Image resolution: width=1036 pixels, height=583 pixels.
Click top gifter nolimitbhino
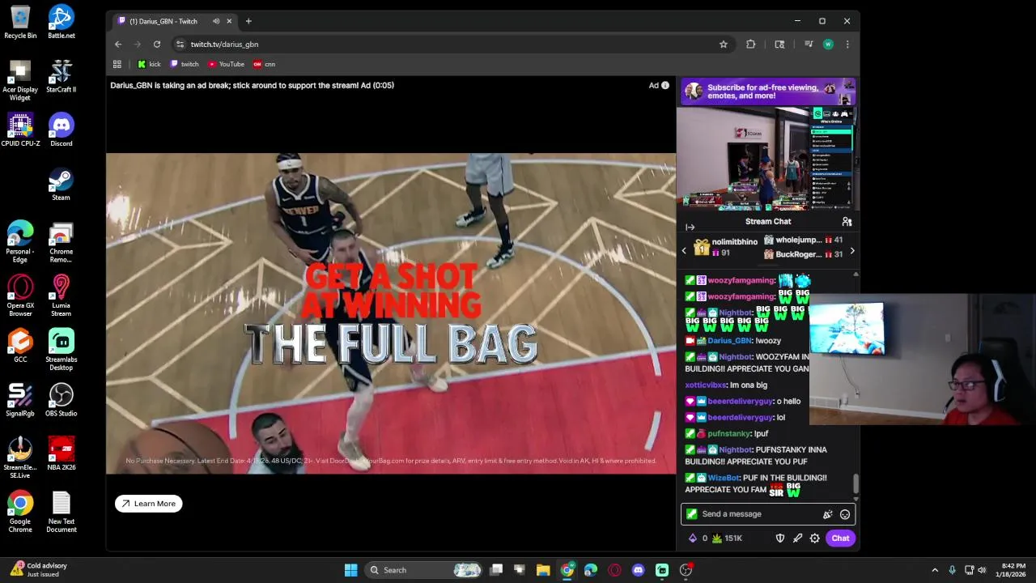click(734, 242)
